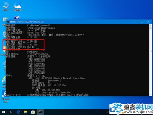The height and width of the screenshot is (115, 153).
Task: Click the \\SC-202007081424 logon server
Action: (x=37, y=54)
